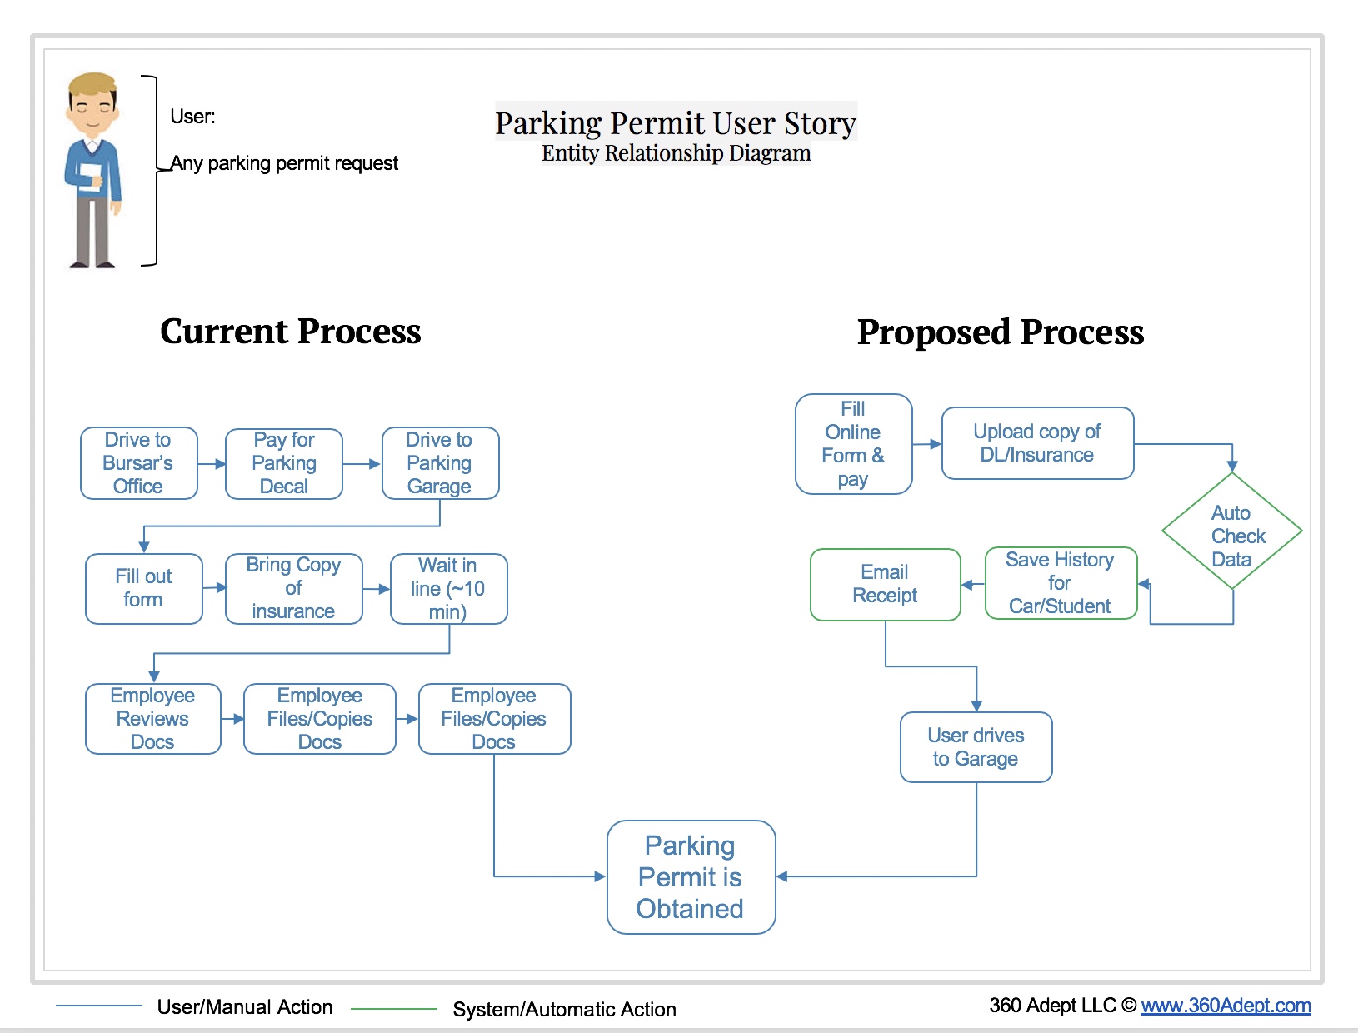Select the Bring Copy of insurance box

293,588
